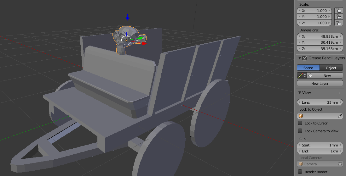Toggle the lock icon for Scale Z

tap(339, 23)
